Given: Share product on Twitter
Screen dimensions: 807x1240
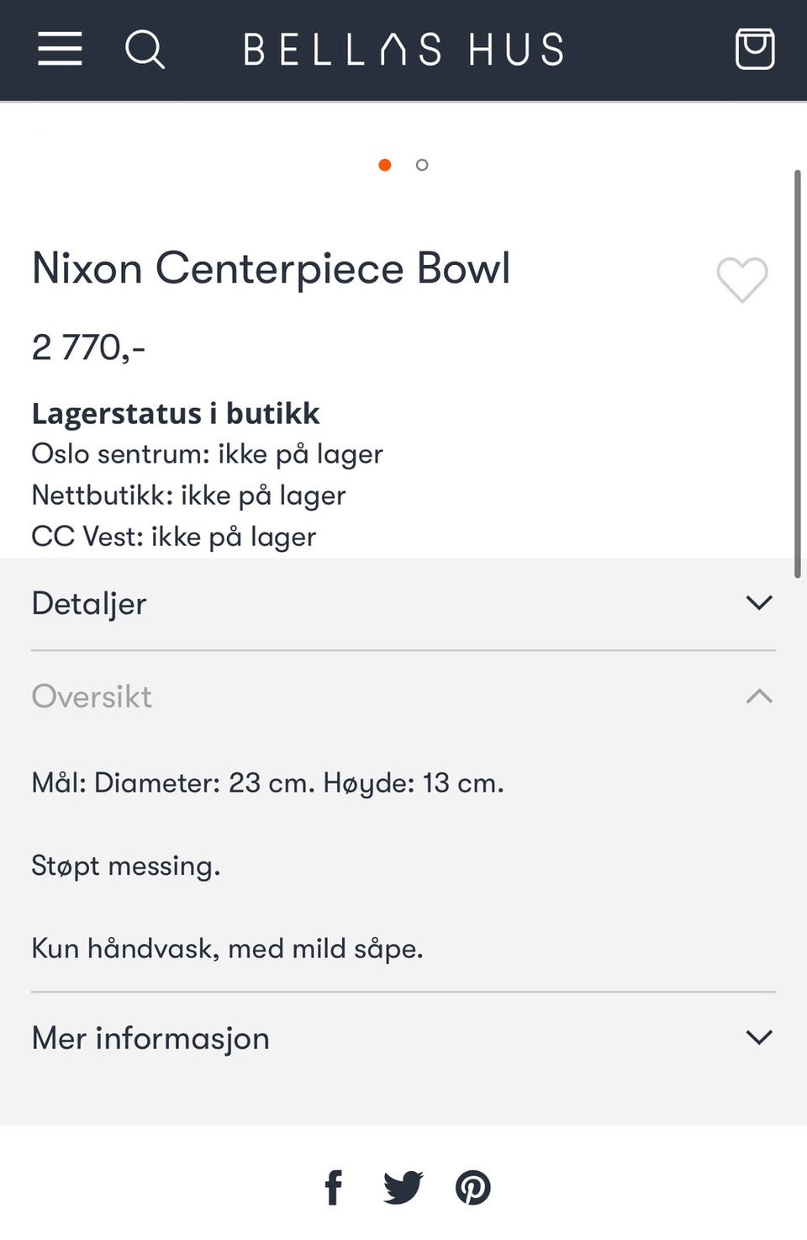Looking at the screenshot, I should (x=403, y=1188).
